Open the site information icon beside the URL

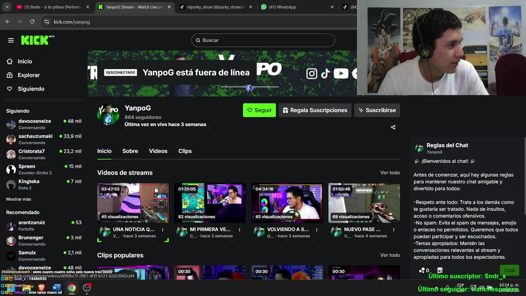pyautogui.click(x=46, y=22)
